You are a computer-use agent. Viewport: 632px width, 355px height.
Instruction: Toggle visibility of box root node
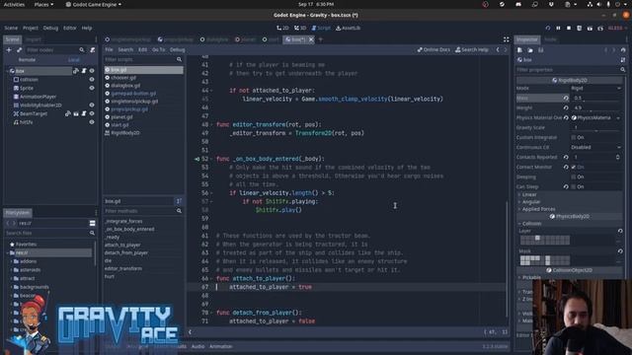tap(92, 71)
